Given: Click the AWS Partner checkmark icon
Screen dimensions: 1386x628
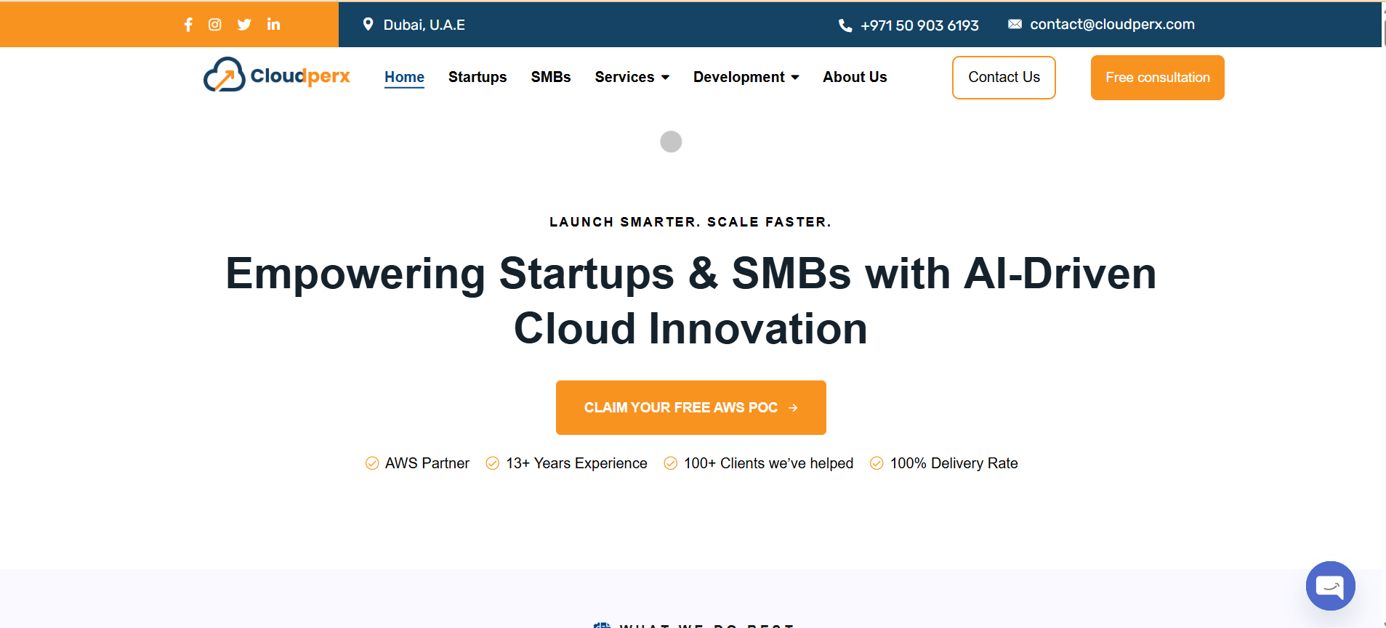Looking at the screenshot, I should (372, 463).
